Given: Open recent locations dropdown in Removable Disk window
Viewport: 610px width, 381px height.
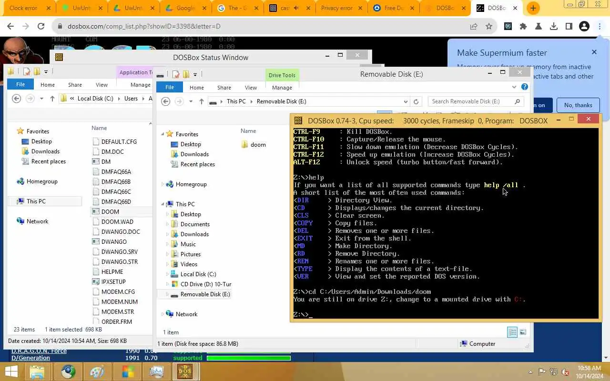Looking at the screenshot, I should tap(191, 101).
